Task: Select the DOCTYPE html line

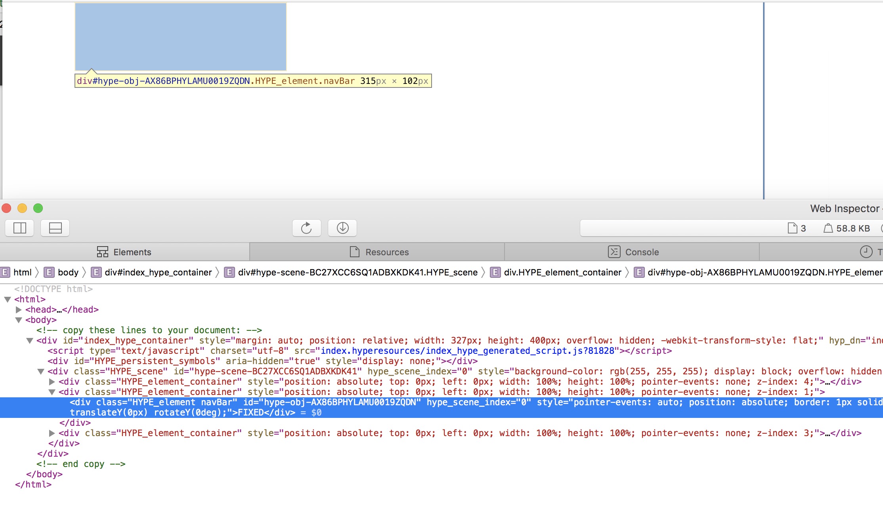Action: [54, 289]
